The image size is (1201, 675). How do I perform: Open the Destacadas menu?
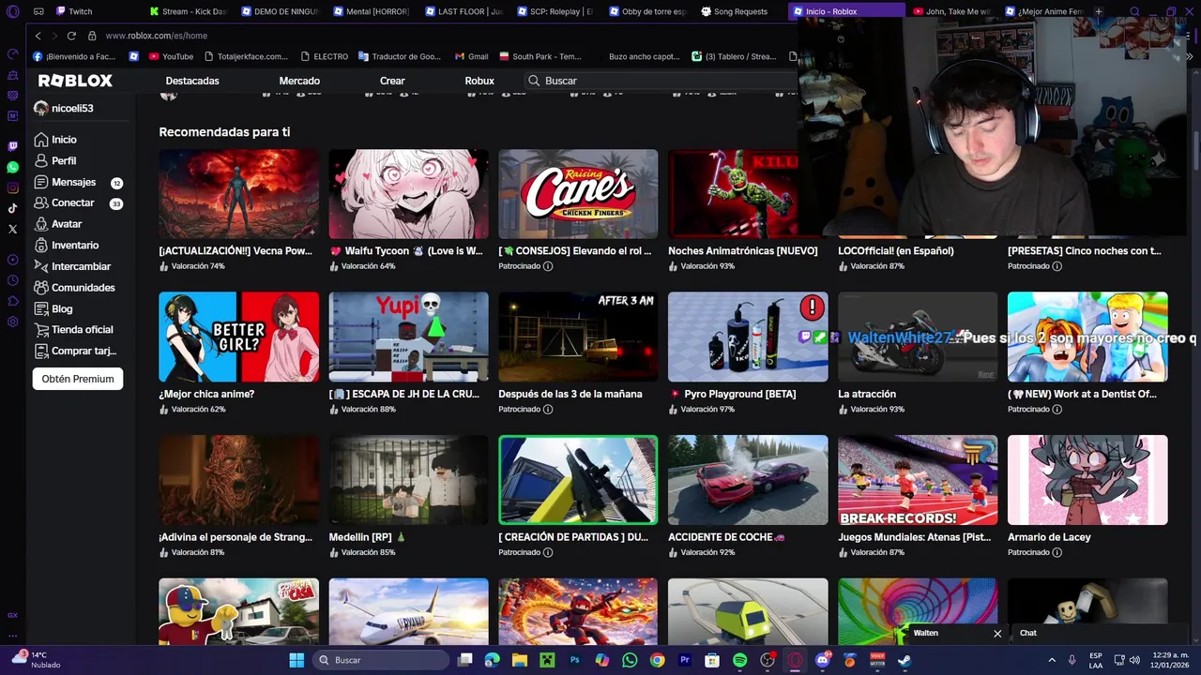192,81
